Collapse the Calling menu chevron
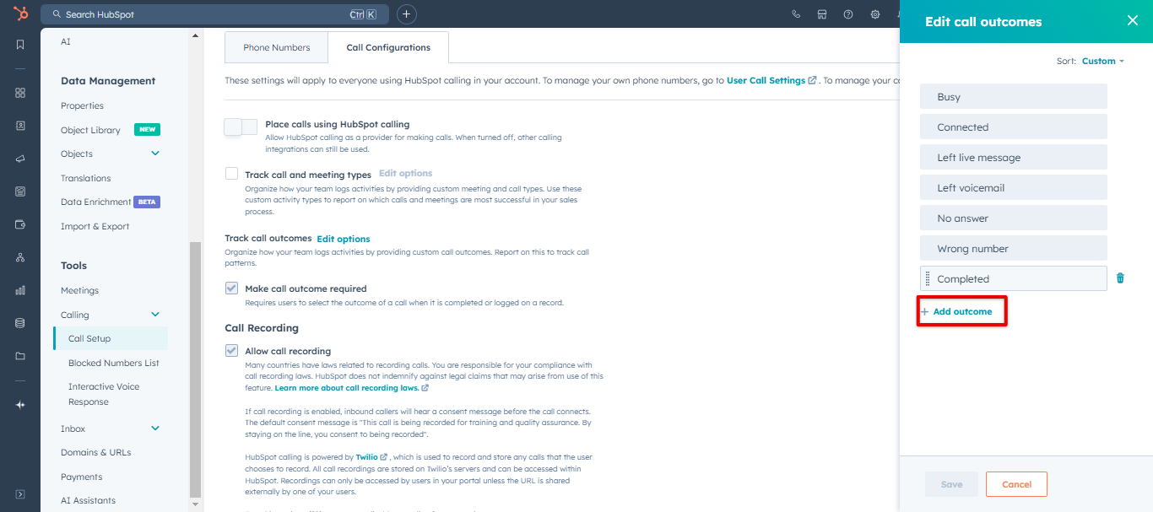This screenshot has width=1153, height=512. click(155, 315)
